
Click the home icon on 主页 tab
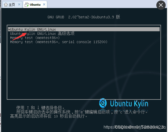(x=6, y=5)
